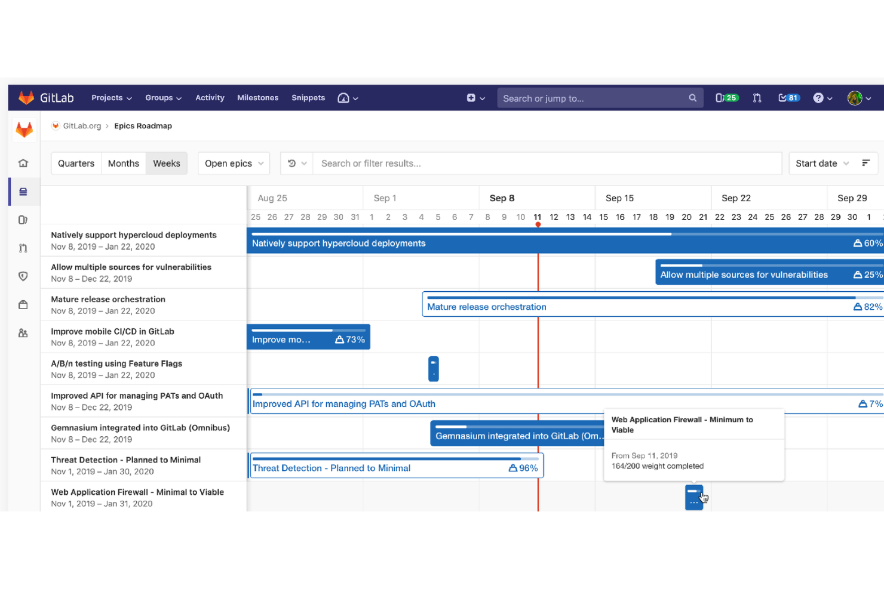Image resolution: width=884 pixels, height=589 pixels.
Task: Open to-do list showing 81
Action: click(789, 98)
